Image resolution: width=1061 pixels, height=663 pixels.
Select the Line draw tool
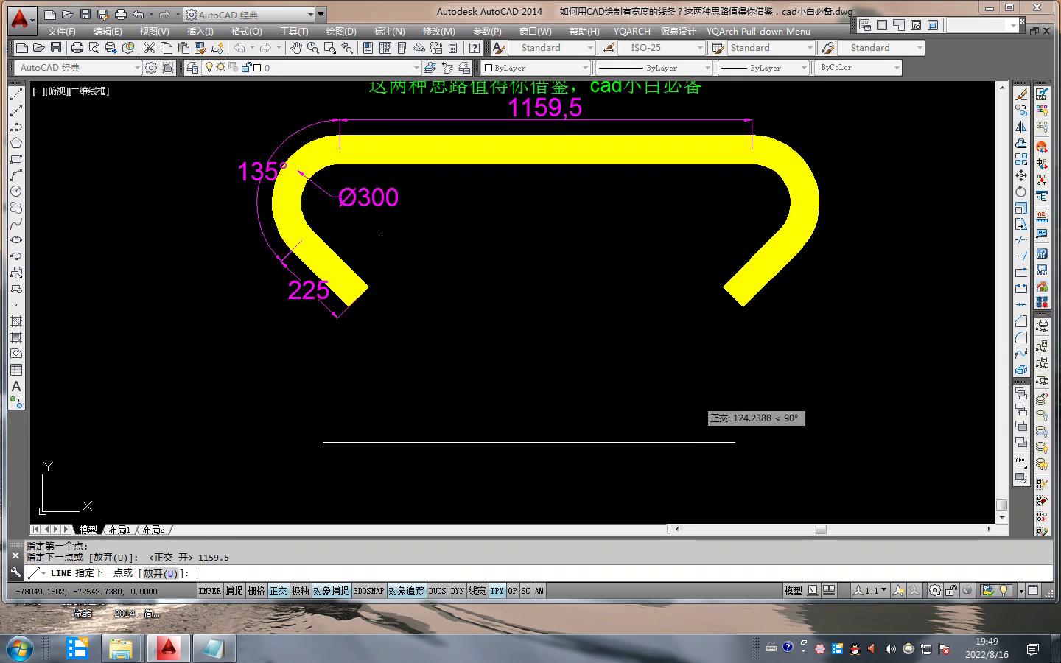coord(16,95)
